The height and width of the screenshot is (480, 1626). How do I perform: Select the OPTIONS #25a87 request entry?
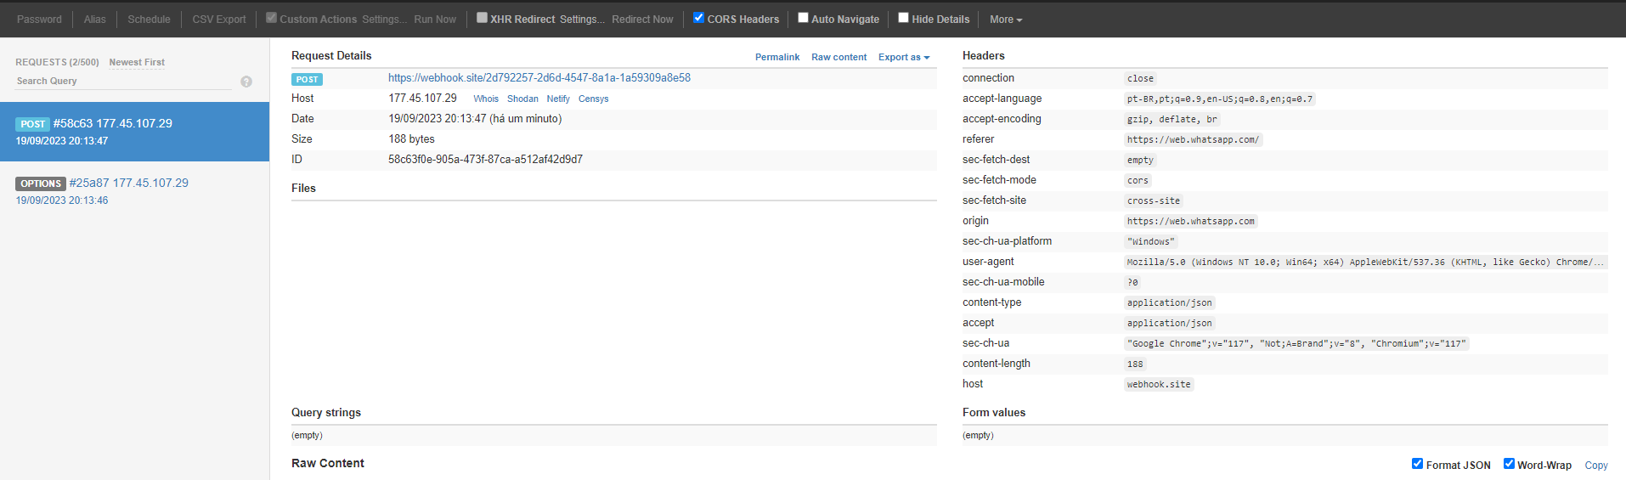tap(134, 191)
